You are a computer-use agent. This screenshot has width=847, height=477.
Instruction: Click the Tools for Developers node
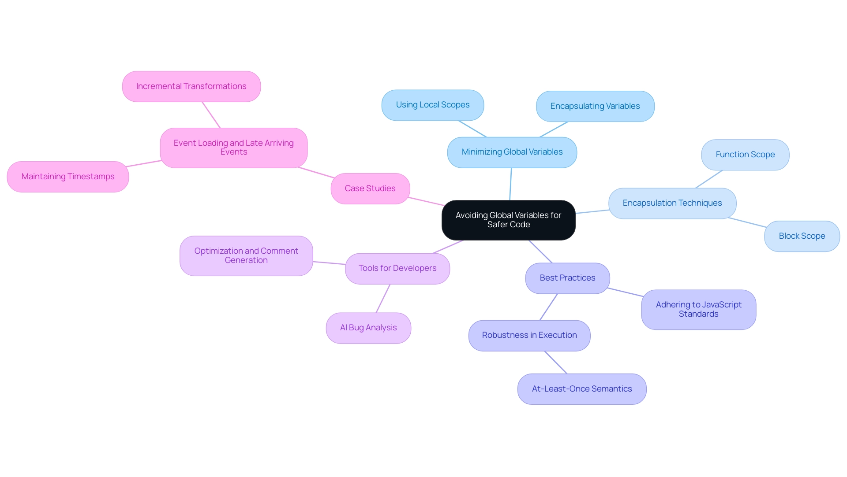(x=398, y=268)
